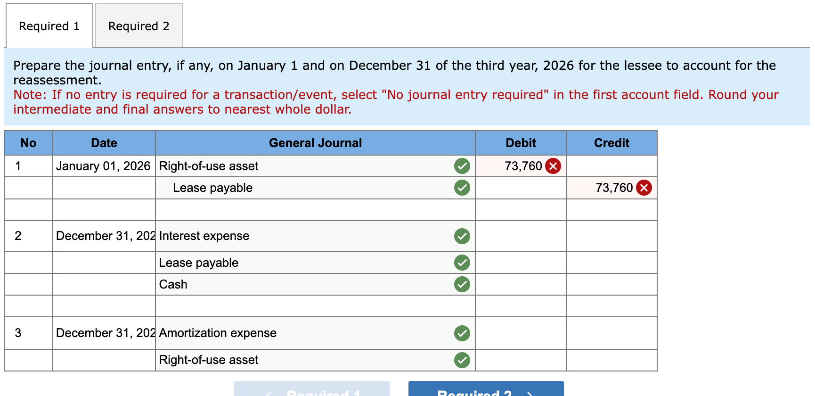Click the debit cell for Amortization expense
The height and width of the screenshot is (396, 815).
coord(521,333)
